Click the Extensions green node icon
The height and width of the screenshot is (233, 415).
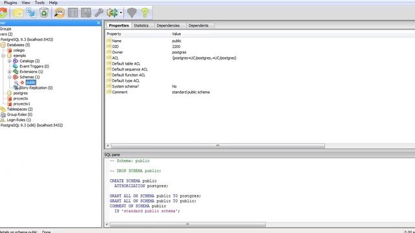pos(16,72)
